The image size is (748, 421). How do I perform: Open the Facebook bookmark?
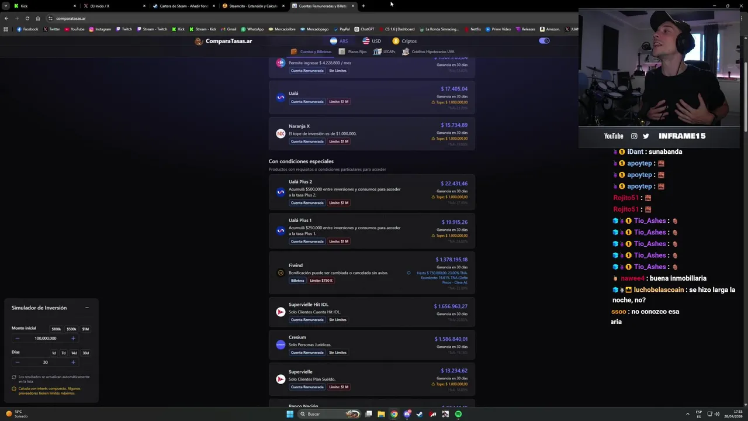point(27,29)
